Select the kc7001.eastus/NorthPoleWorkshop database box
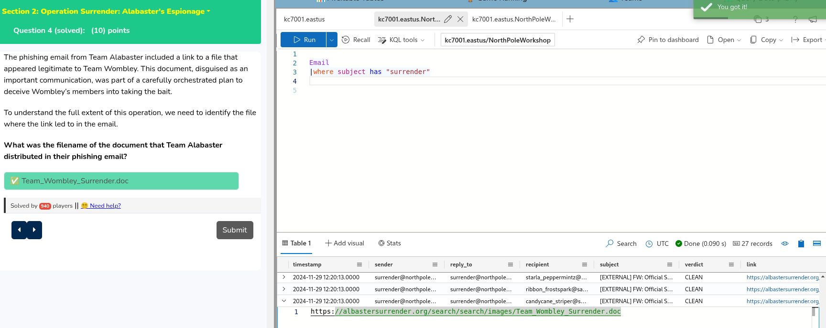Image resolution: width=826 pixels, height=328 pixels. click(x=498, y=40)
